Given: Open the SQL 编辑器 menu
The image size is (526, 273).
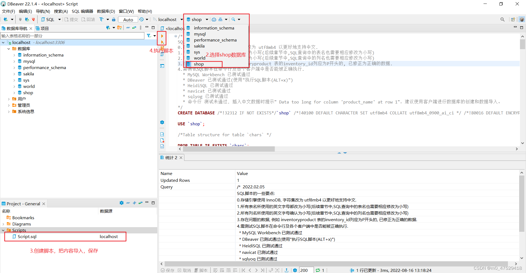Looking at the screenshot, I should [82, 11].
